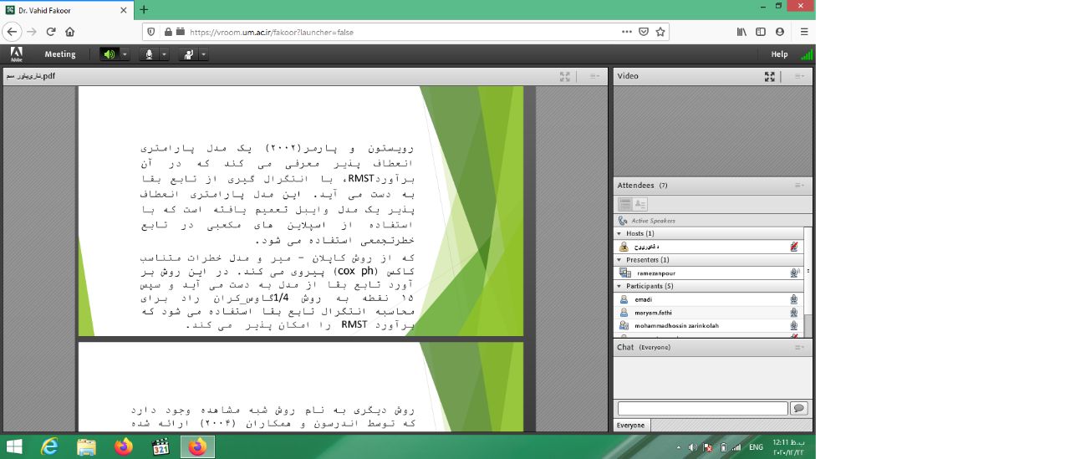Toggle the microphone in the meeting toolbar
Viewport: 1070px width, 459px height.
pos(149,54)
